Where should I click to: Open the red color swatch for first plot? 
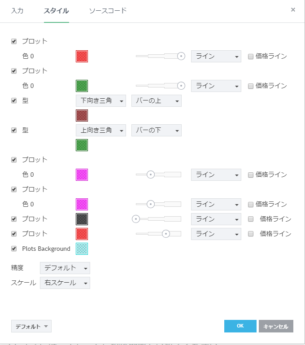click(82, 56)
